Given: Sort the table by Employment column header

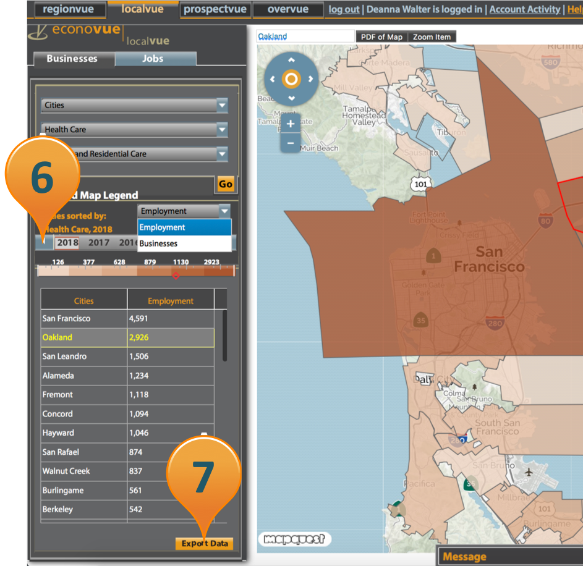Looking at the screenshot, I should 171,301.
